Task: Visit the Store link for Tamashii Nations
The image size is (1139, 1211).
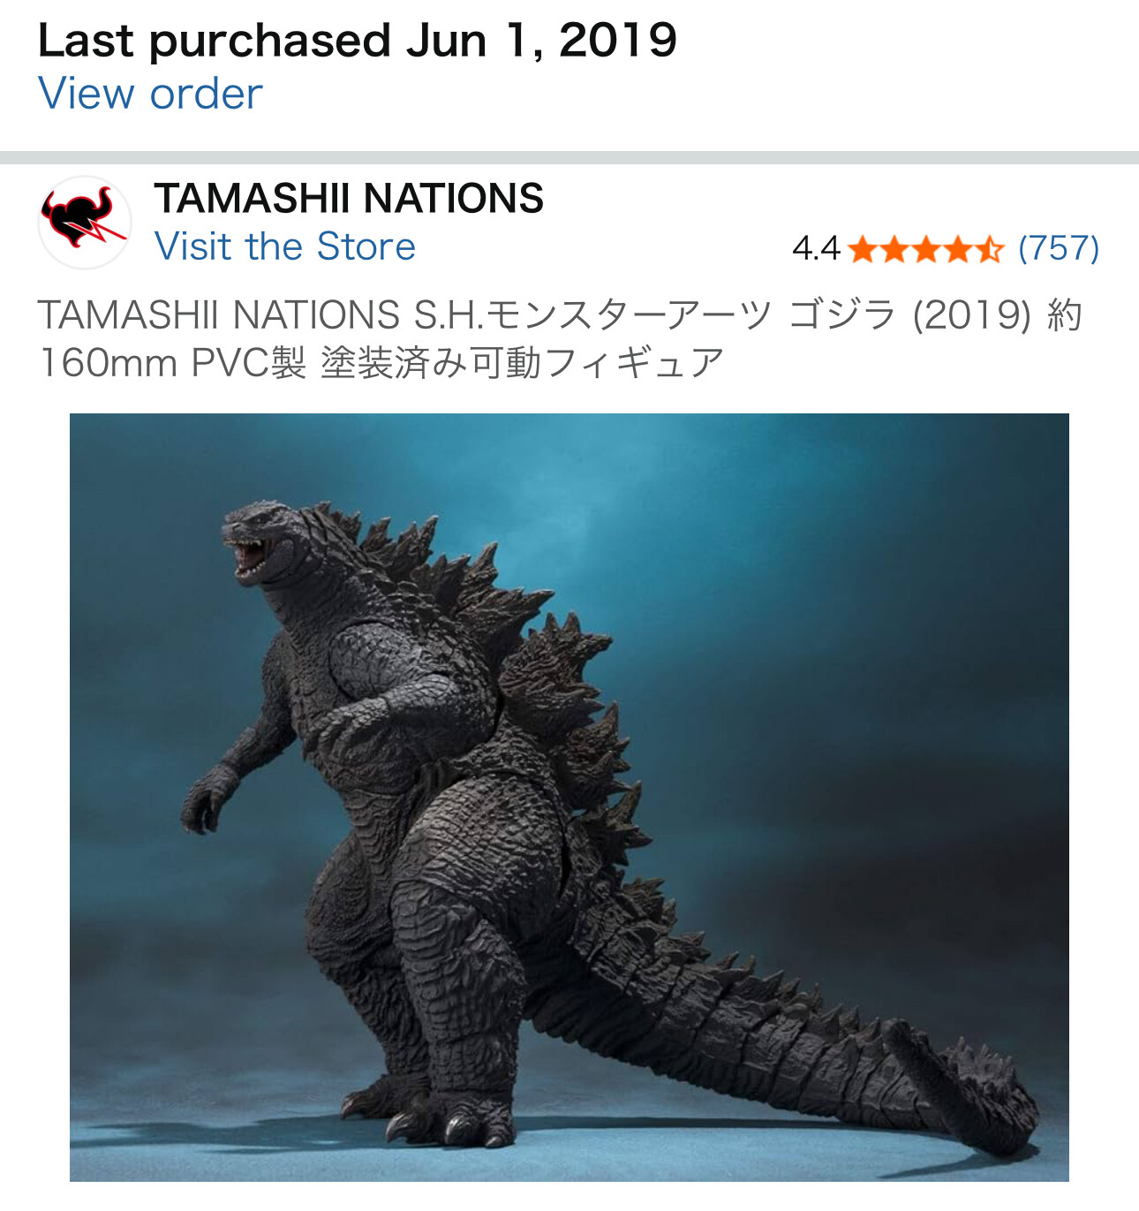Action: (x=284, y=246)
